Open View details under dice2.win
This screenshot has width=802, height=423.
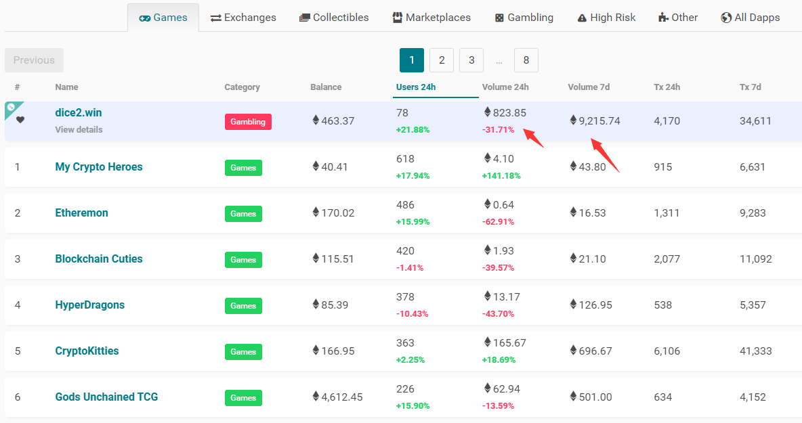(x=79, y=129)
